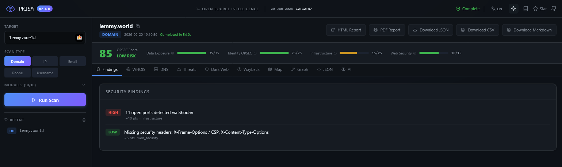This screenshot has width=562, height=167.
Task: Switch to the Graph tab
Action: (x=300, y=69)
